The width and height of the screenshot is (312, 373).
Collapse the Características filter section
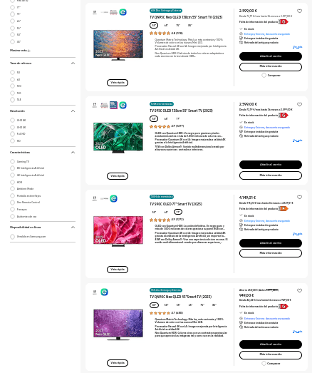pos(73,153)
